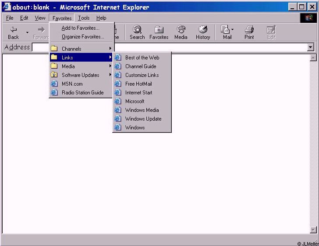Click the Mail toolbar icon

pyautogui.click(x=225, y=29)
